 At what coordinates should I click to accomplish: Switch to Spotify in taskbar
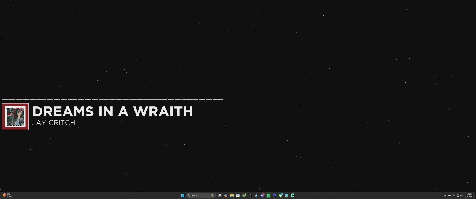pyautogui.click(x=268, y=195)
